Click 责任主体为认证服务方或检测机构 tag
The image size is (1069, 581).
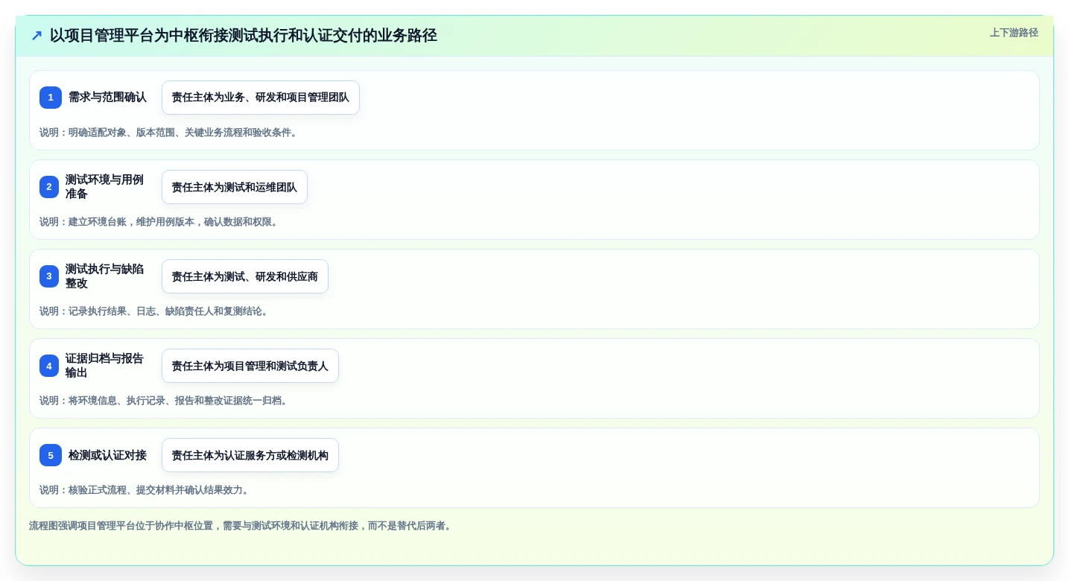pos(250,455)
